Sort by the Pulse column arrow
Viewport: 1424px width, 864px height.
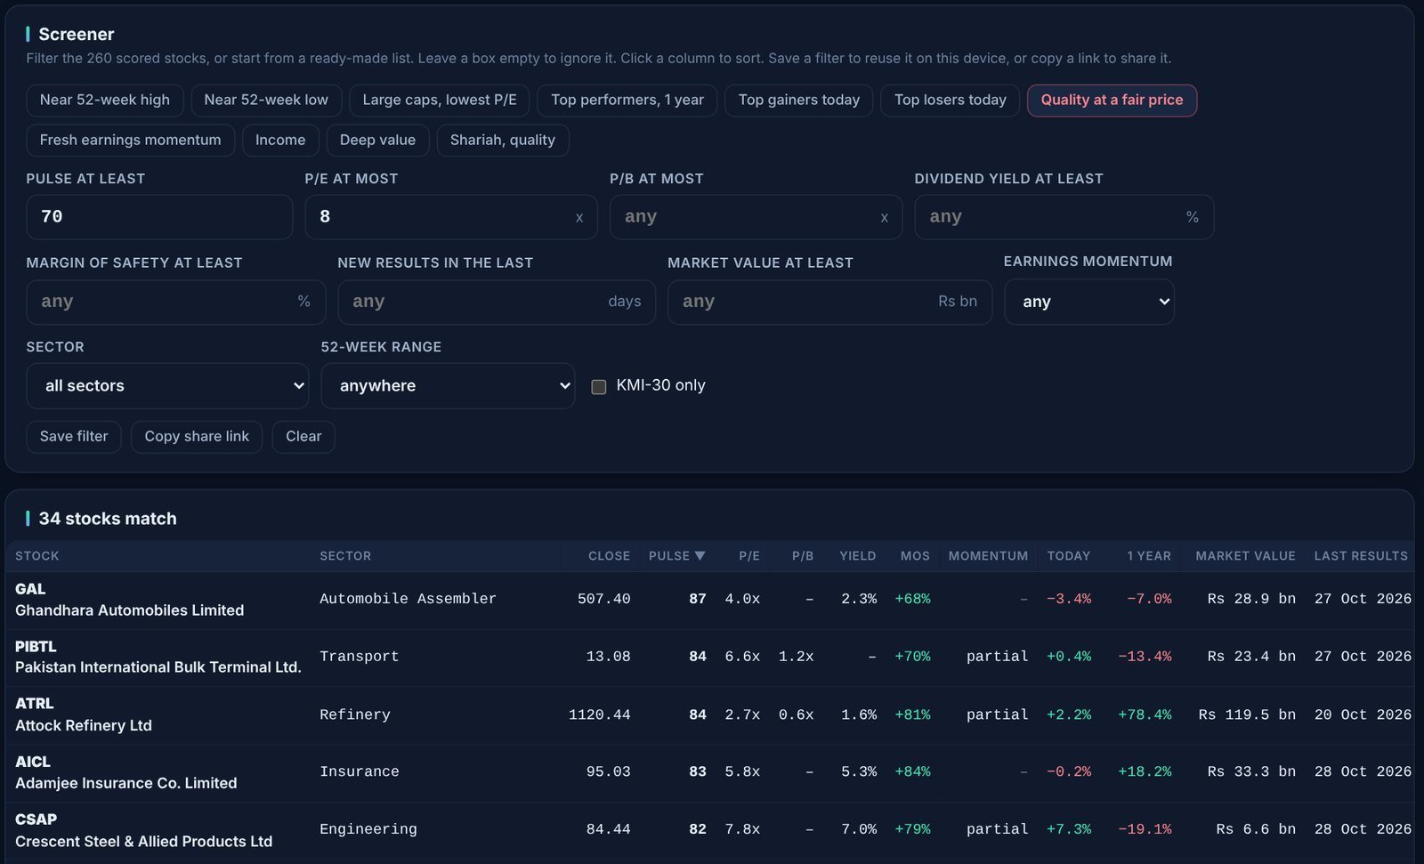point(700,556)
